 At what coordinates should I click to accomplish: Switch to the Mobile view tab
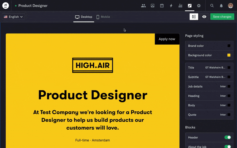103,17
